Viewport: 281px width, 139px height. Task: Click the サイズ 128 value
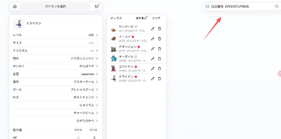(91, 43)
